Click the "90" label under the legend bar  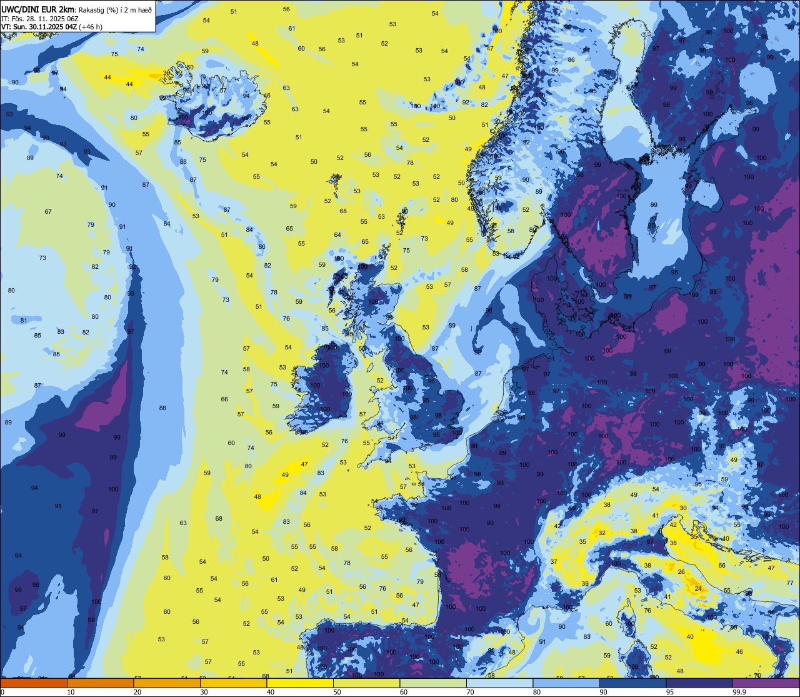(x=604, y=692)
